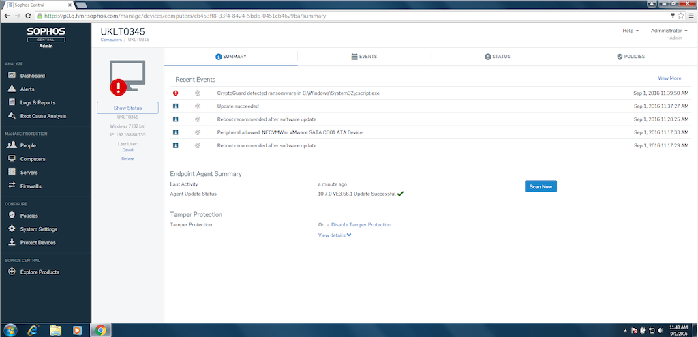Expand View details under Tamper Protection
The height and width of the screenshot is (337, 698).
click(x=335, y=235)
